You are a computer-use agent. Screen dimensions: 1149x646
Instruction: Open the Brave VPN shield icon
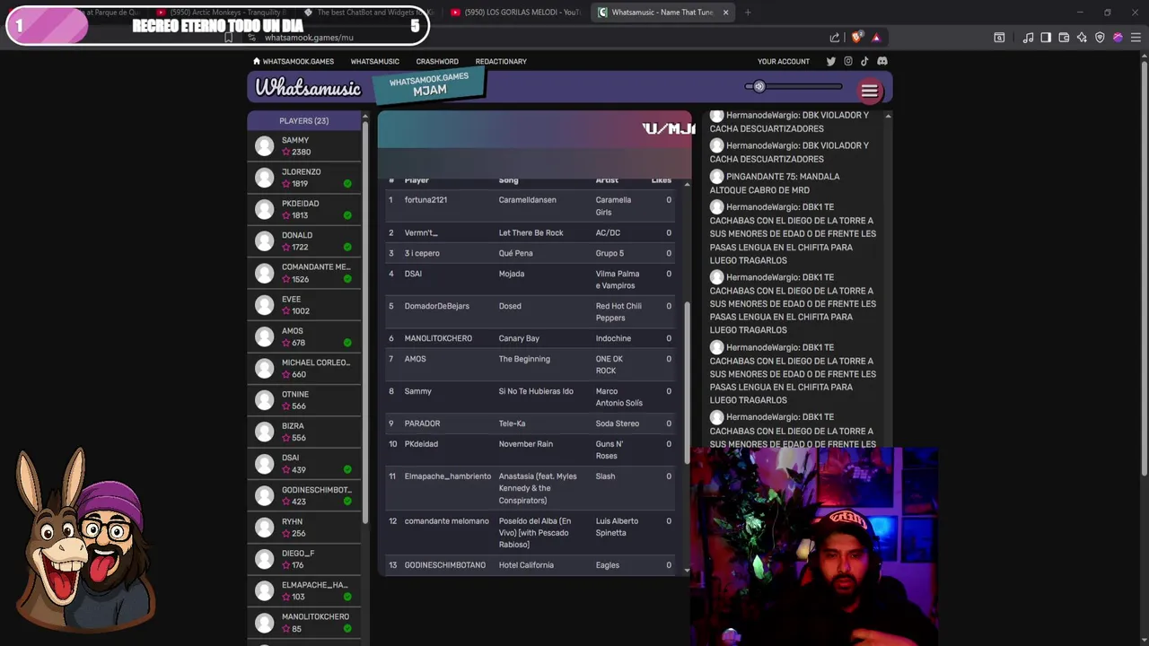point(1100,38)
